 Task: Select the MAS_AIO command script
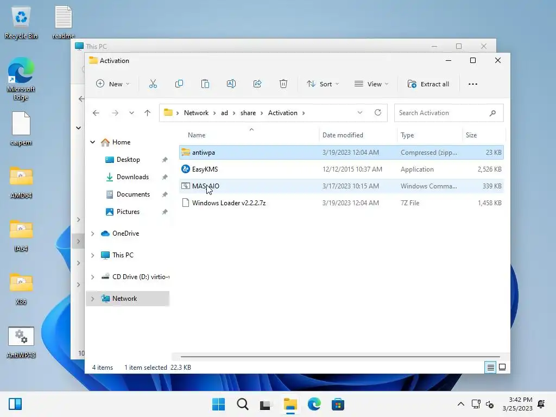[x=341, y=186]
